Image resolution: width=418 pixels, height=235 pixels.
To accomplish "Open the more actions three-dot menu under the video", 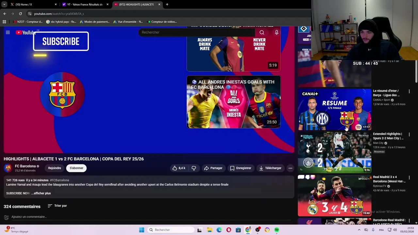I will pos(290,168).
